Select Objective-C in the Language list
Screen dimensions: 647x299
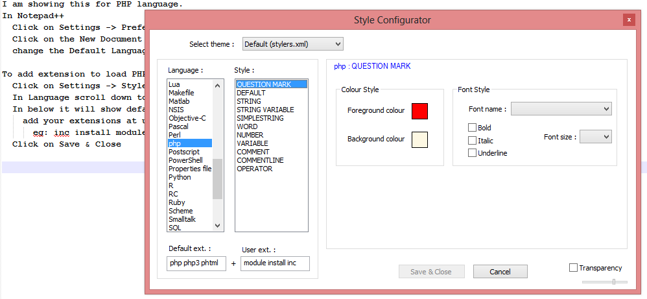(189, 118)
